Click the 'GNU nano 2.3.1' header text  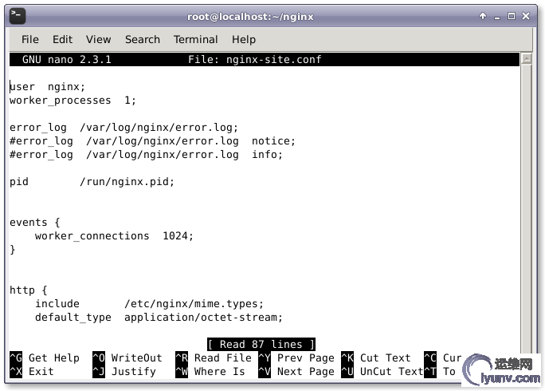[x=67, y=60]
